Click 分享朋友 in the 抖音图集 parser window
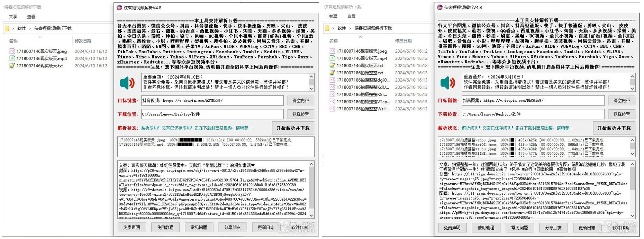Image resolution: width=644 pixels, height=239 pixels. (x=553, y=228)
